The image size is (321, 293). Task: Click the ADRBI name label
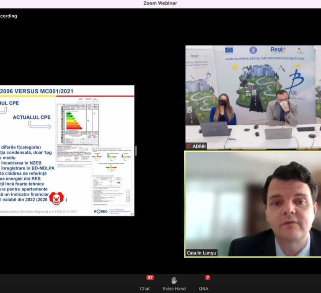coord(199,146)
